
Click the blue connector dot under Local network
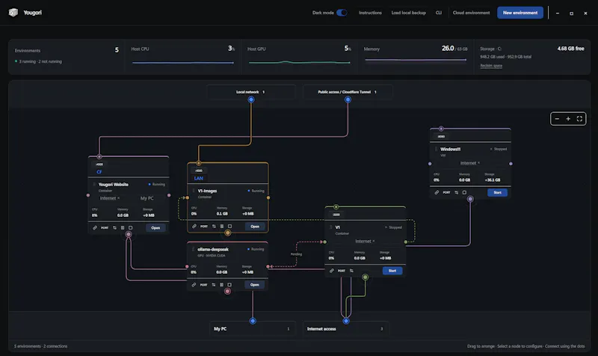tap(251, 99)
